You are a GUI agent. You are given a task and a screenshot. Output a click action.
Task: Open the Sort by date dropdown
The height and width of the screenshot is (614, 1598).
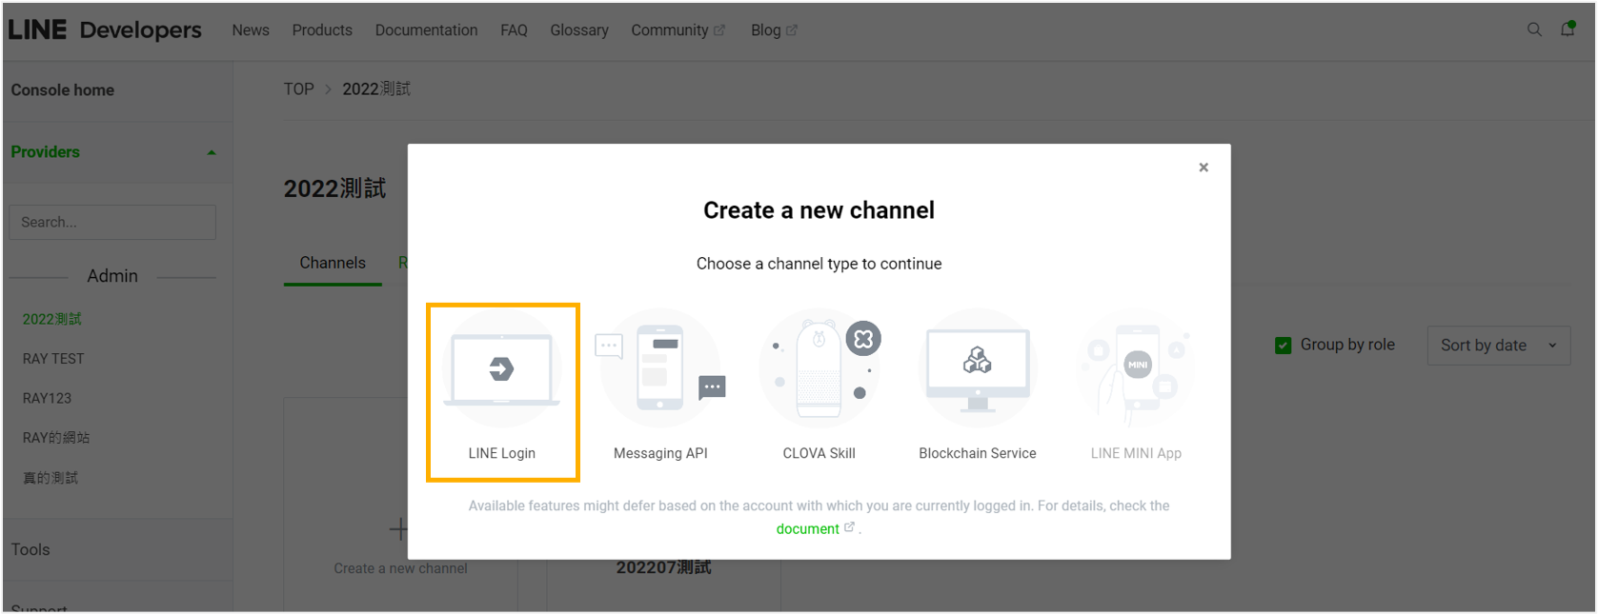click(x=1498, y=346)
